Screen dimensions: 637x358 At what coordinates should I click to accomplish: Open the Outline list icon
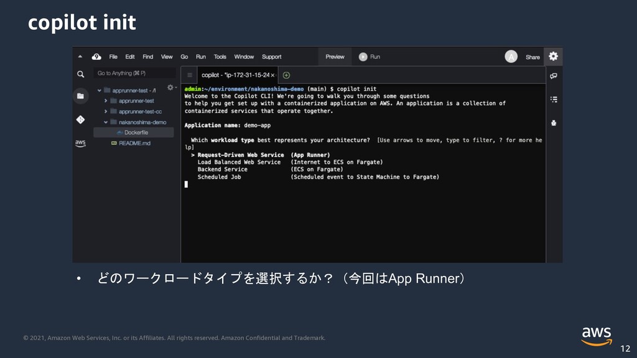point(553,99)
